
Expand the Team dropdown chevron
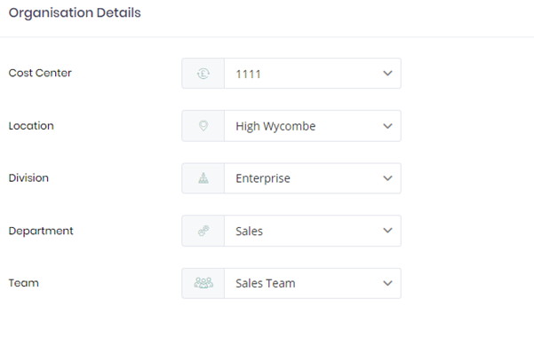coord(387,283)
